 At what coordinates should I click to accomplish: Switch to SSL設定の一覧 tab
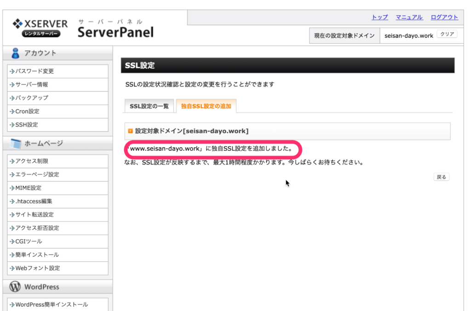click(149, 106)
